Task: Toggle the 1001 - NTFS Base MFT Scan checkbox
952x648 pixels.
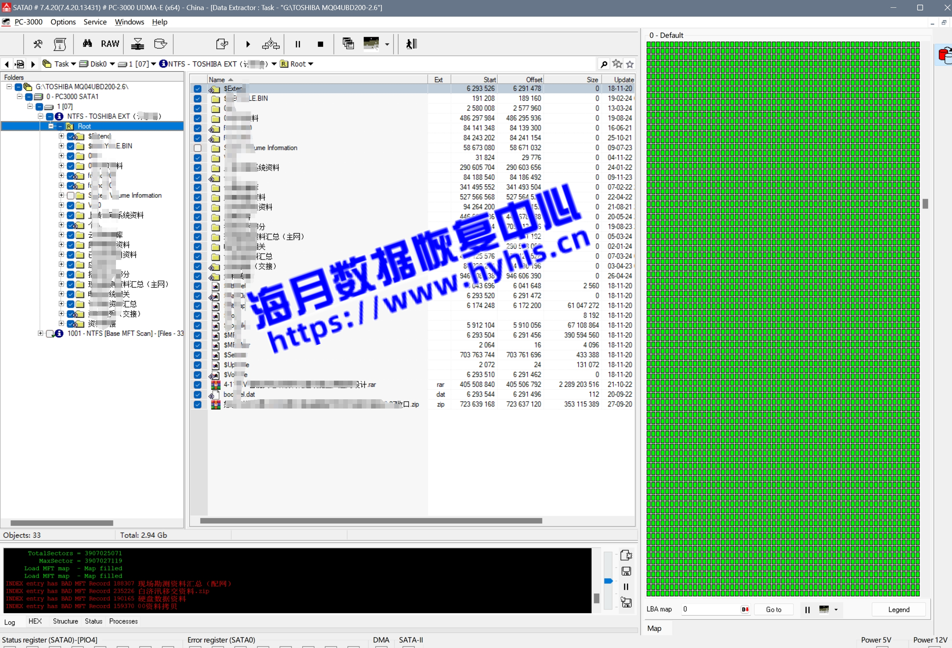Action: (50, 333)
